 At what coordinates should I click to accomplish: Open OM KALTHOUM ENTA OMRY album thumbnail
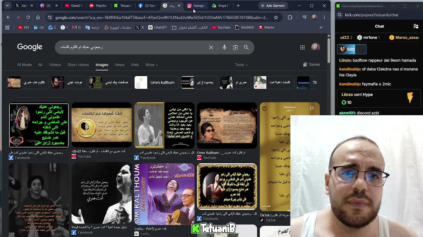164,194
